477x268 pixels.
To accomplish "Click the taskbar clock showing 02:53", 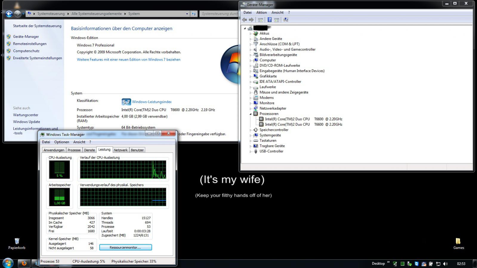I will pos(461,264).
